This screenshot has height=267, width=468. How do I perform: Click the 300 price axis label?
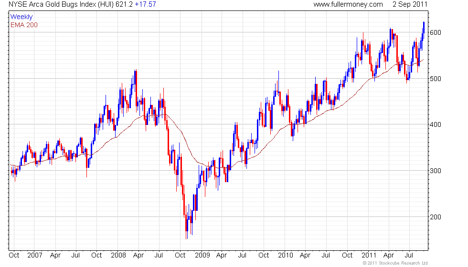tap(436, 171)
